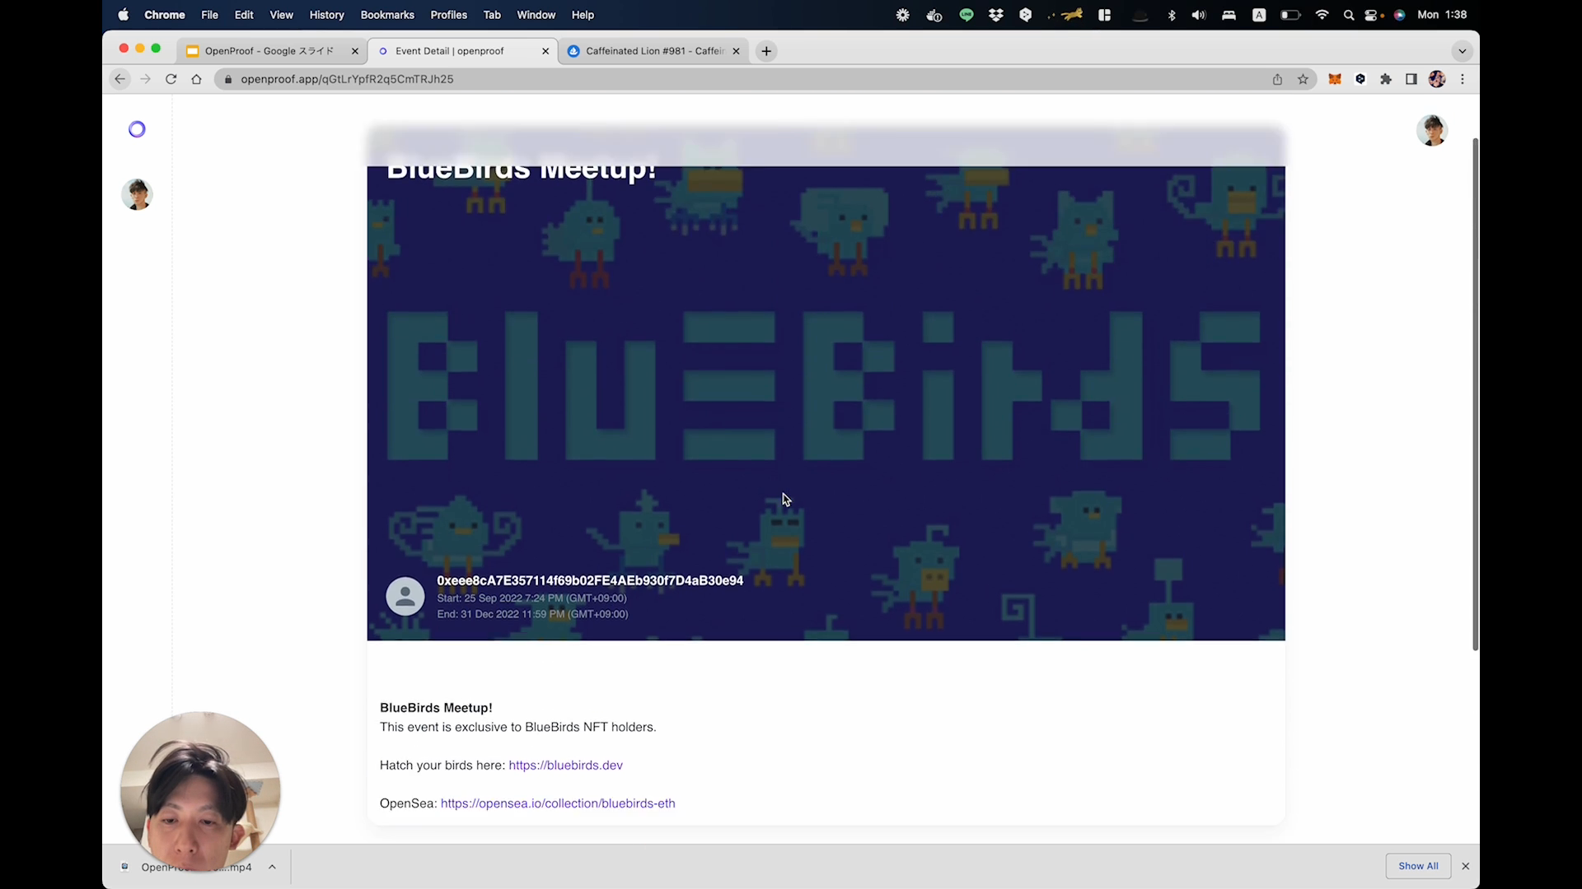1582x889 pixels.
Task: Click the OpenProof circle logo in sidebar
Action: 137,129
